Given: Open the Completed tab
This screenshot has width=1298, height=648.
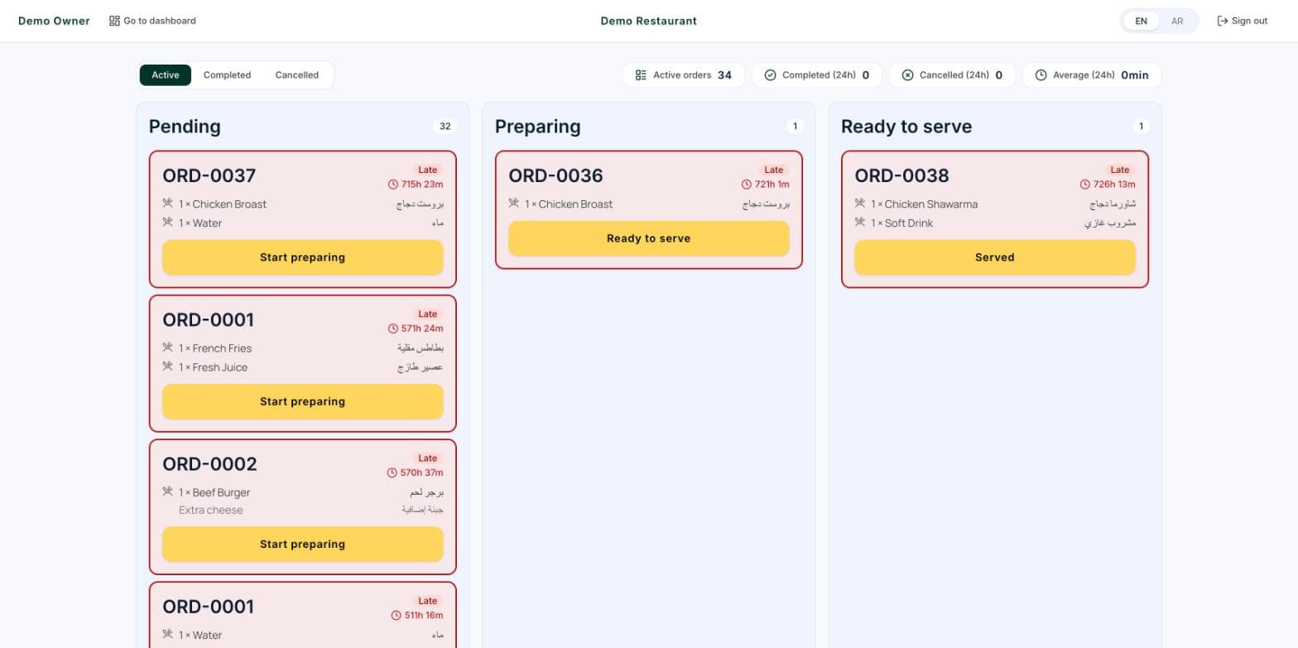Looking at the screenshot, I should [x=227, y=75].
